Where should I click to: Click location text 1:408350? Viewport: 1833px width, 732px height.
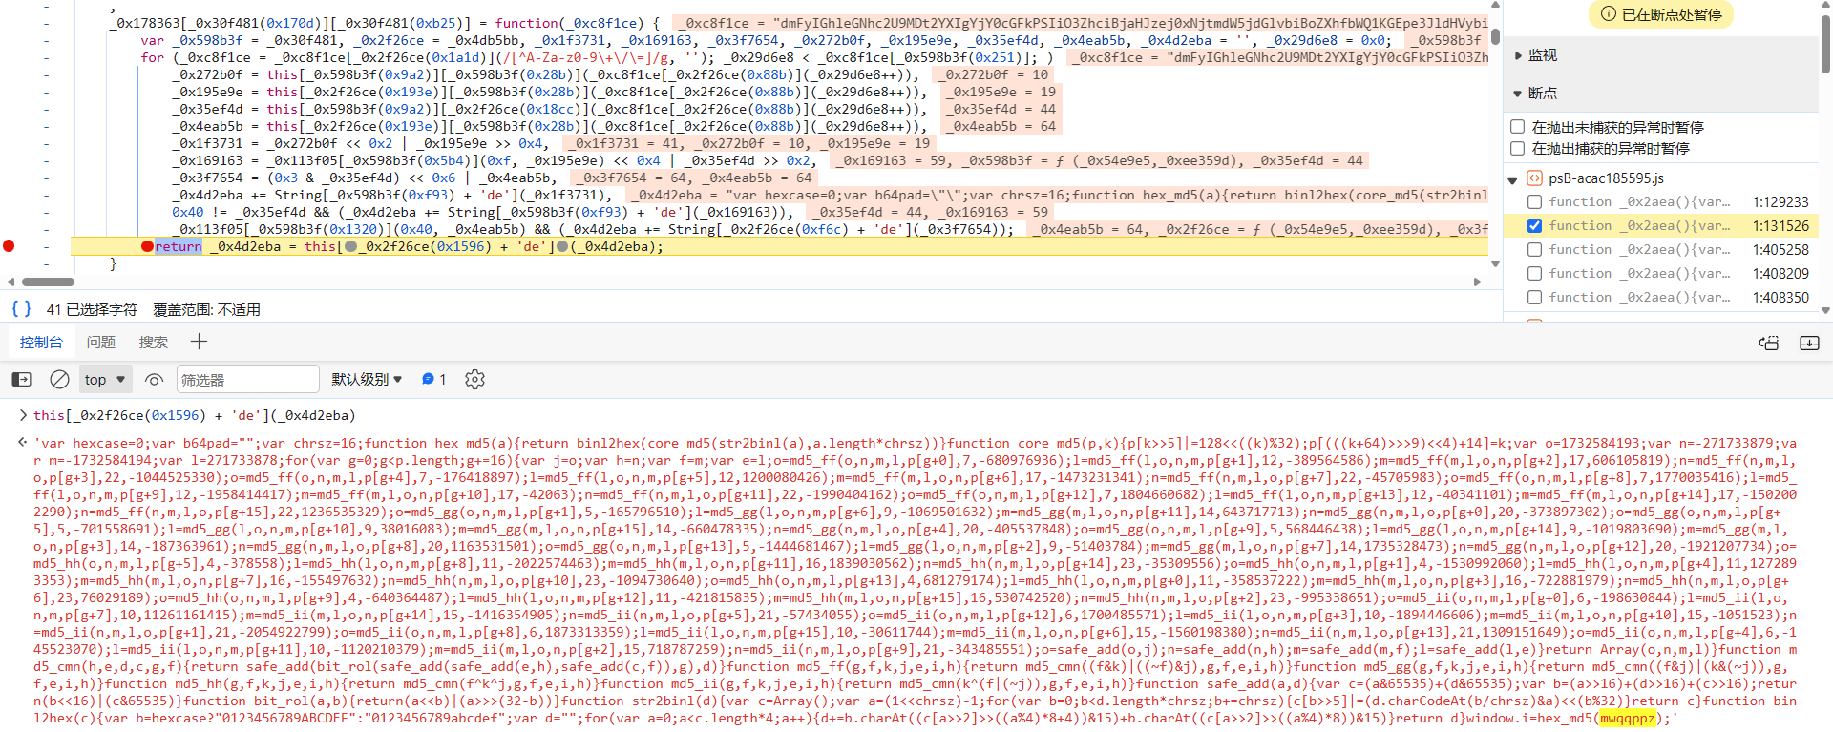(1780, 298)
